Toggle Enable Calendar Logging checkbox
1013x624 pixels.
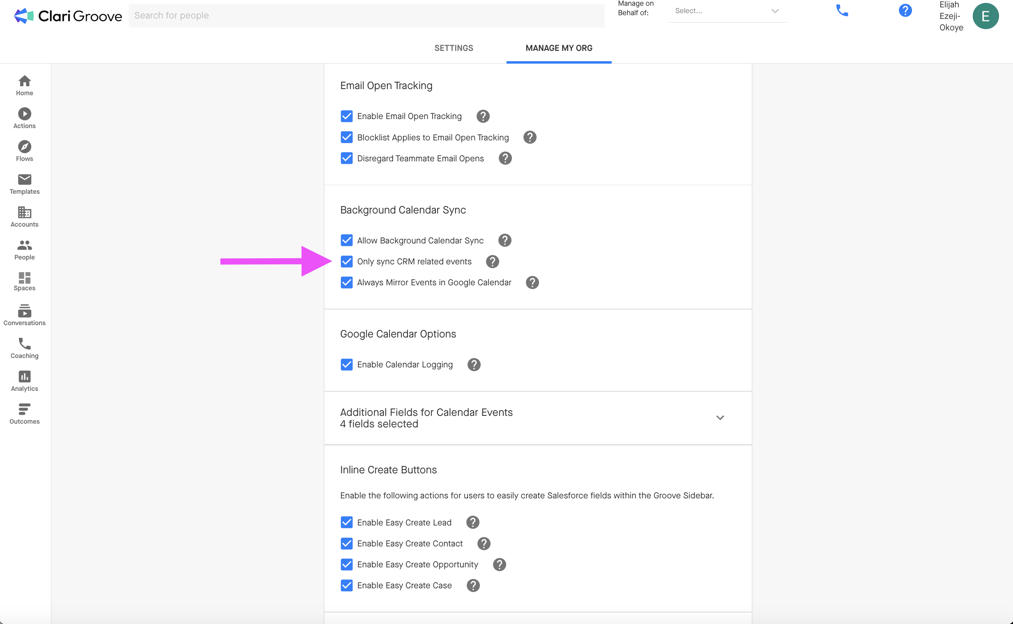coord(346,365)
